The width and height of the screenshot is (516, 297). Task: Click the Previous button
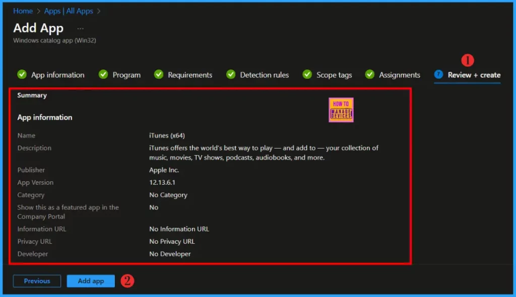pos(37,281)
